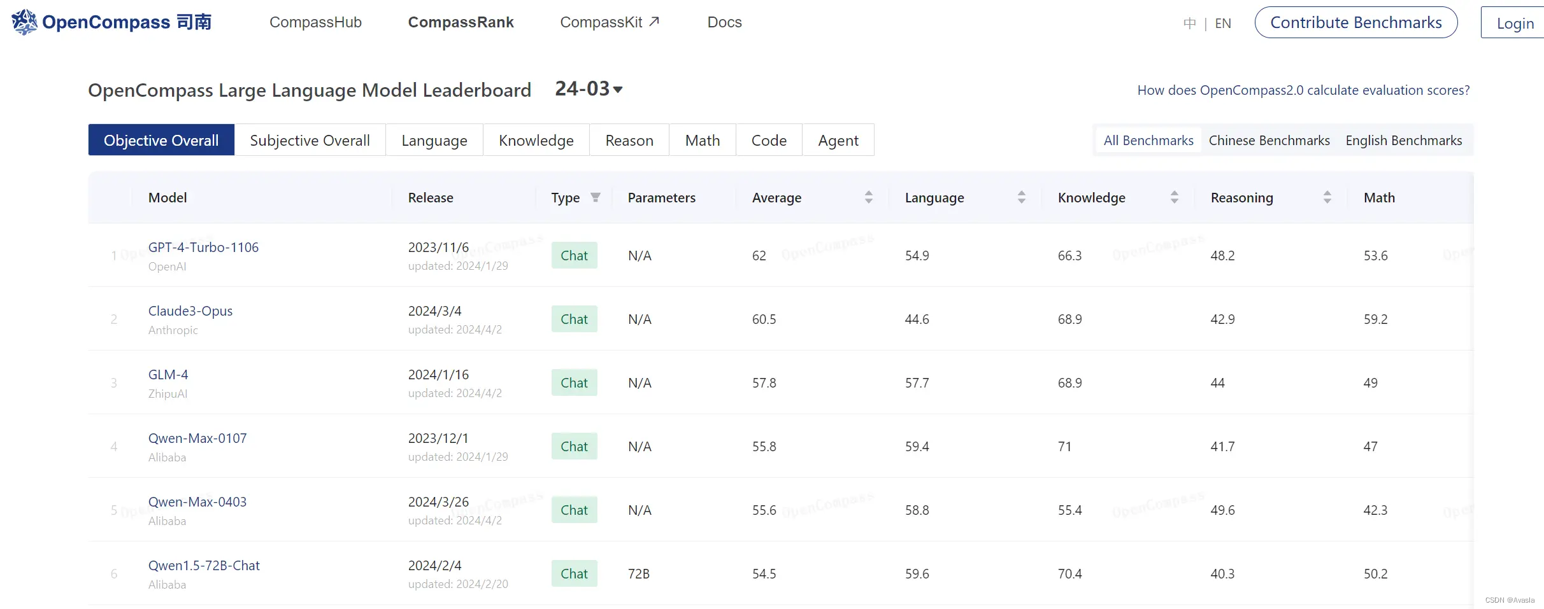The height and width of the screenshot is (609, 1544).
Task: Select Chinese Benchmarks filter
Action: 1269,140
